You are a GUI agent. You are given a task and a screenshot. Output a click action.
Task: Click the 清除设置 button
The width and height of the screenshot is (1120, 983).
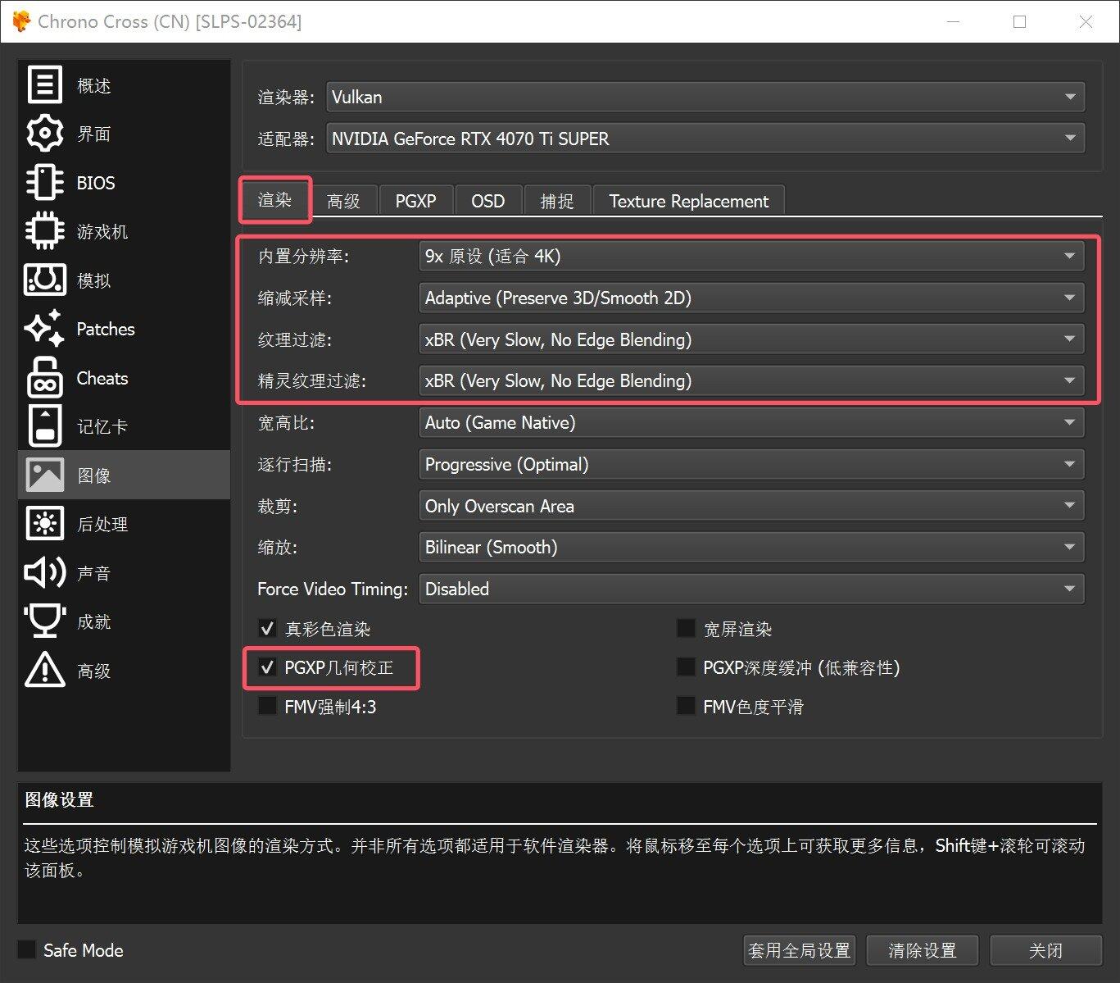923,950
